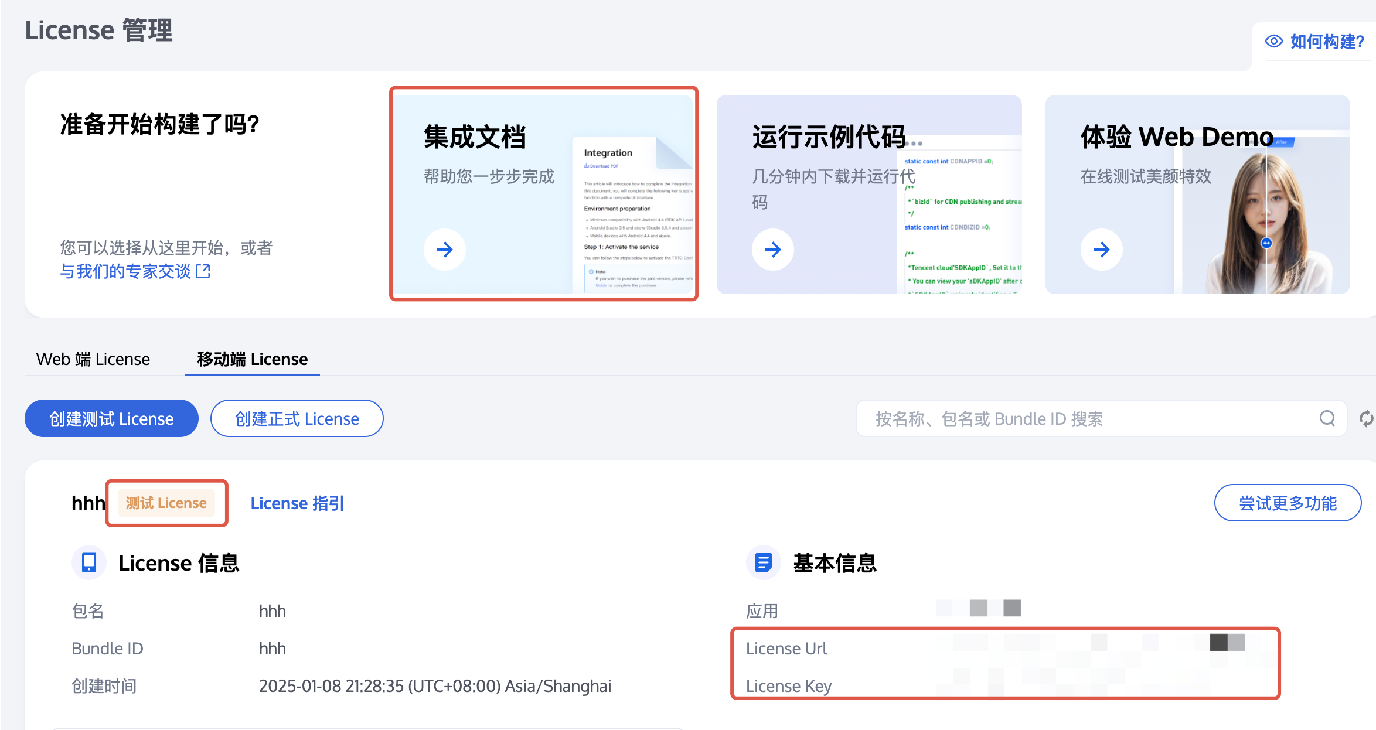Viewport: 1376px width, 730px height.
Task: Select the 移动端 License tab
Action: [252, 359]
